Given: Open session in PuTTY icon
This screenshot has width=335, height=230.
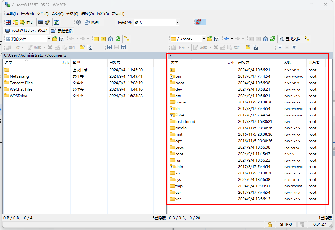Looking at the screenshot, I should [x=47, y=22].
